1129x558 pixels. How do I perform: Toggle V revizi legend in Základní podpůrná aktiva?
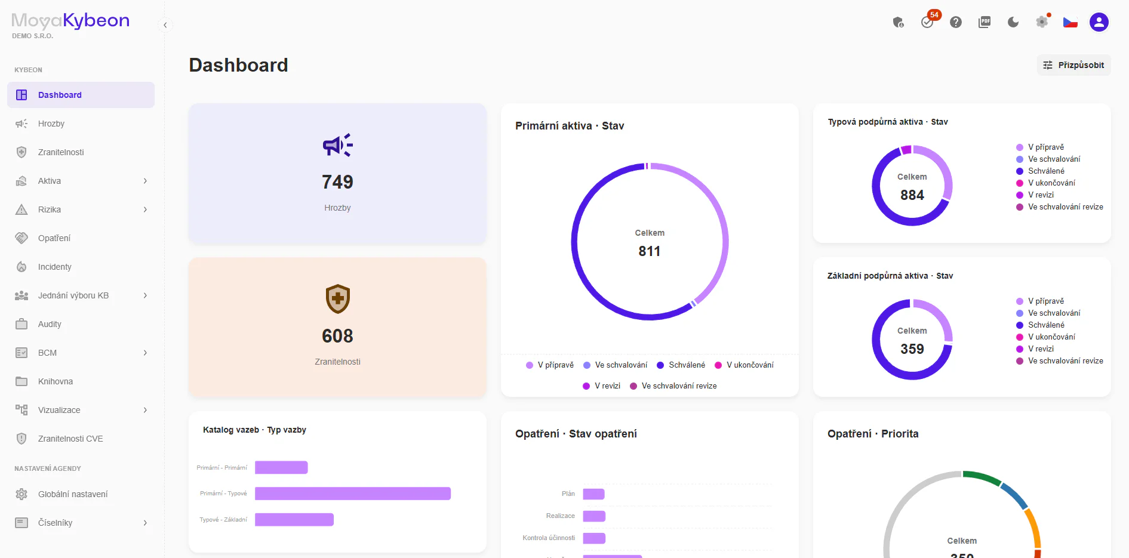pyautogui.click(x=1035, y=349)
